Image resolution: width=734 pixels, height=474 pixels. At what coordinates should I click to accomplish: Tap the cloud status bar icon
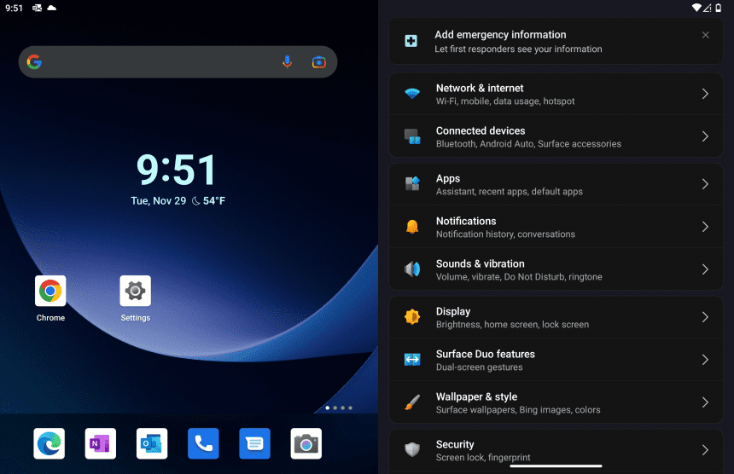tap(51, 8)
